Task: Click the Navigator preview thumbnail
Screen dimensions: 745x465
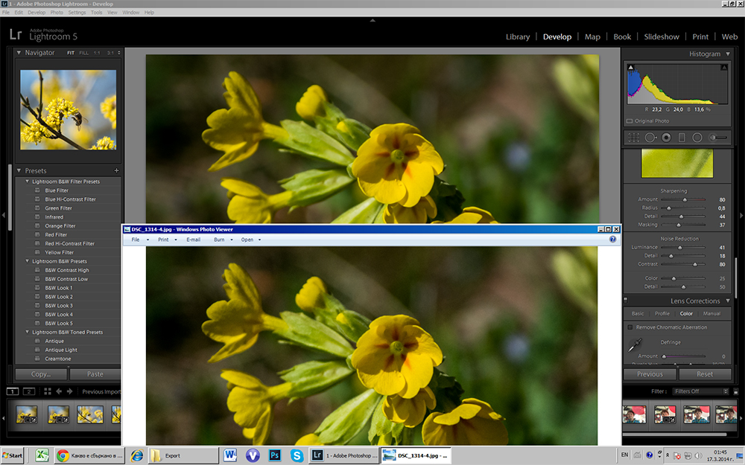Action: tap(68, 109)
